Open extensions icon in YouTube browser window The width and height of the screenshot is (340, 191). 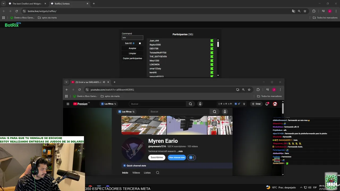pos(258,90)
